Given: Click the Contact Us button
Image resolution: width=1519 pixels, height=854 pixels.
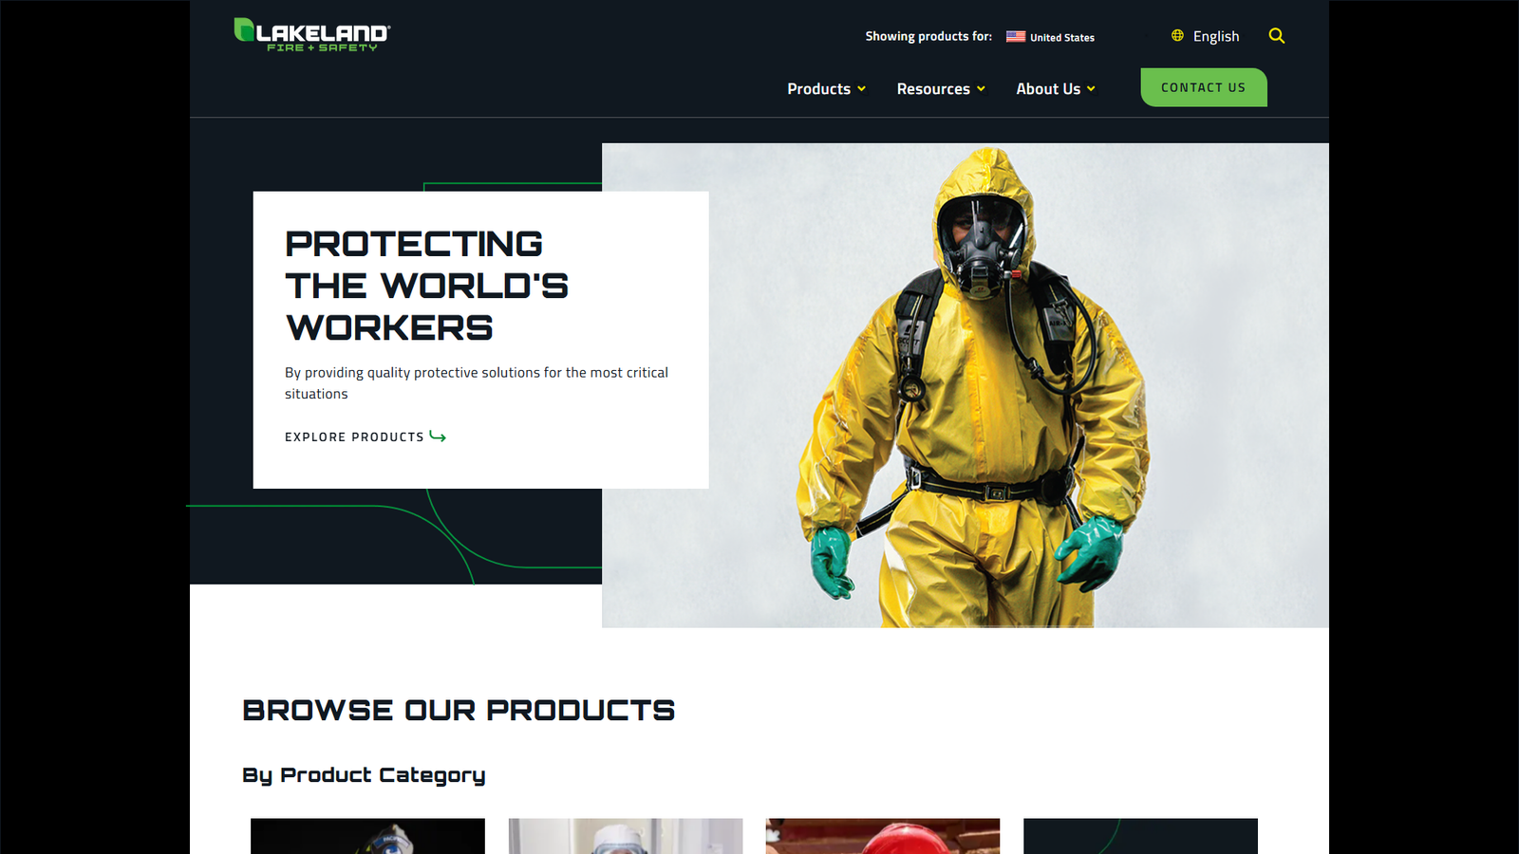Looking at the screenshot, I should pyautogui.click(x=1203, y=87).
